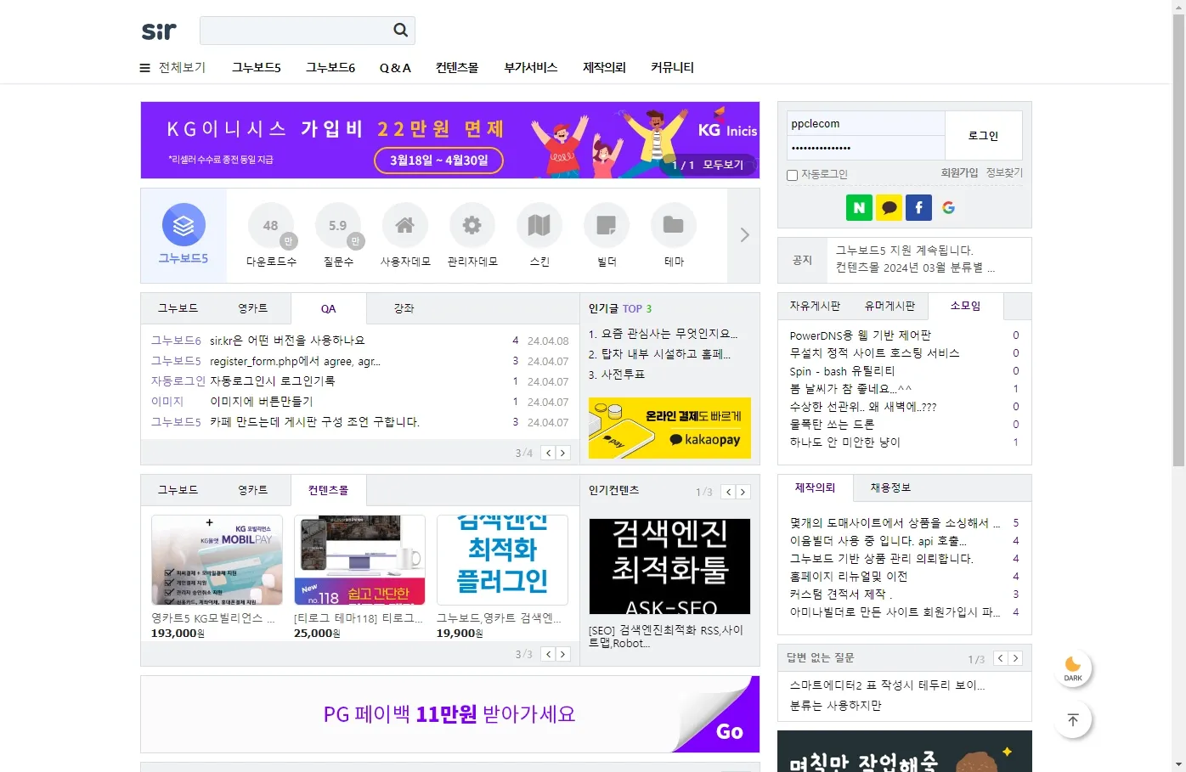This screenshot has height=772, width=1186.
Task: Click 모두보기 on the banner
Action: (x=723, y=165)
